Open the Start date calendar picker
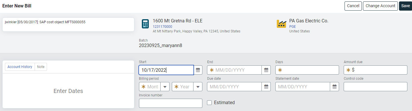This screenshot has width=412, height=111. coord(198,70)
